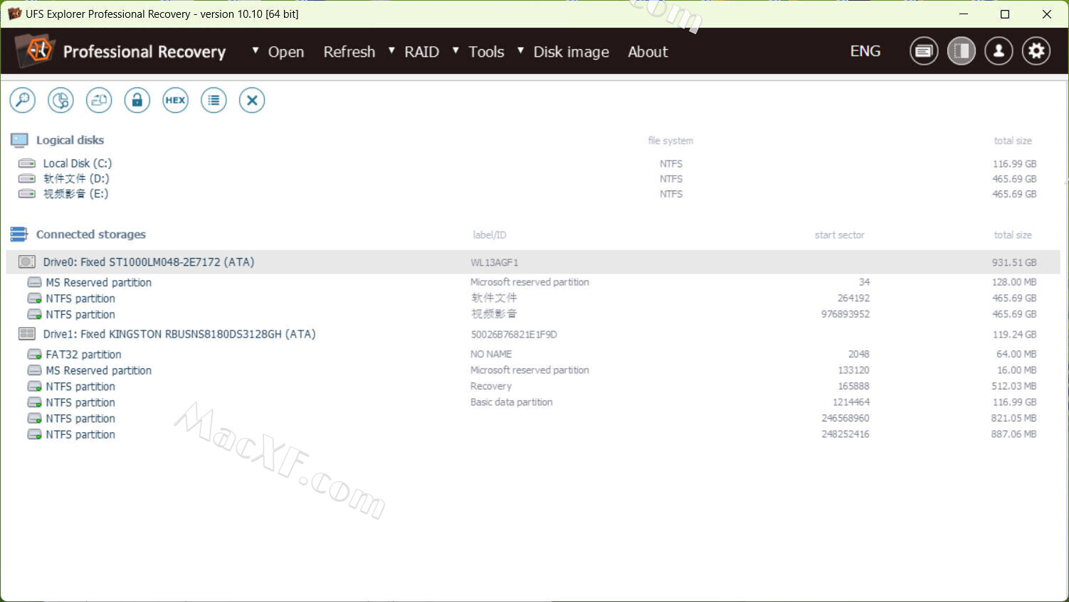Open the settings gear icon
The image size is (1069, 602).
coord(1036,51)
